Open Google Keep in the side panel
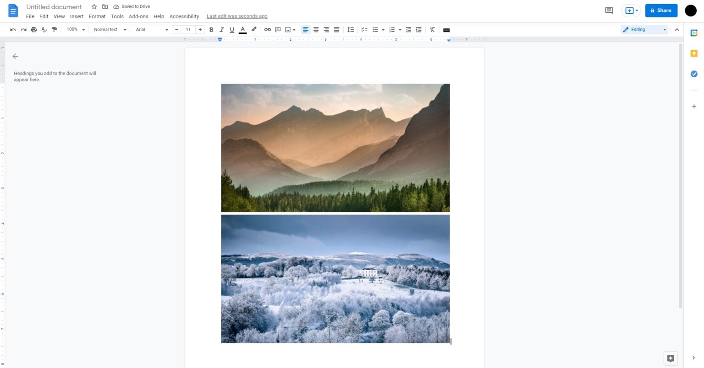This screenshot has width=704, height=368. (x=693, y=53)
